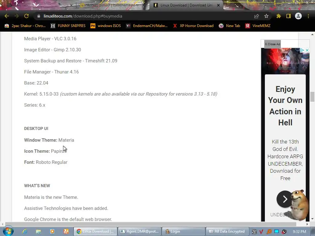Go back to the previous page

(7, 16)
